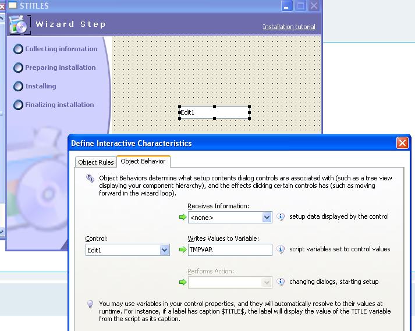Click the scroll up arrow on left window edge
415x331 pixels.
point(2,18)
